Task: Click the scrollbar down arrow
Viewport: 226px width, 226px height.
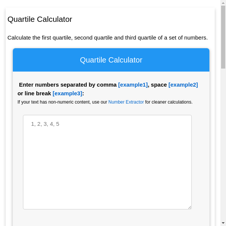Action: point(223,223)
